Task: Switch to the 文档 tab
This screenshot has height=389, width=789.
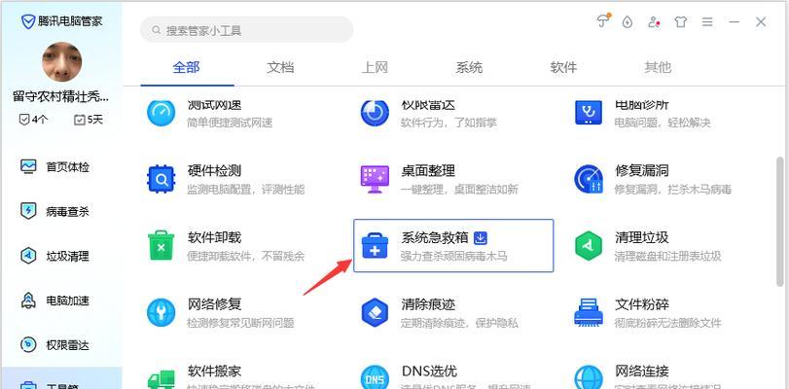Action: [x=280, y=67]
